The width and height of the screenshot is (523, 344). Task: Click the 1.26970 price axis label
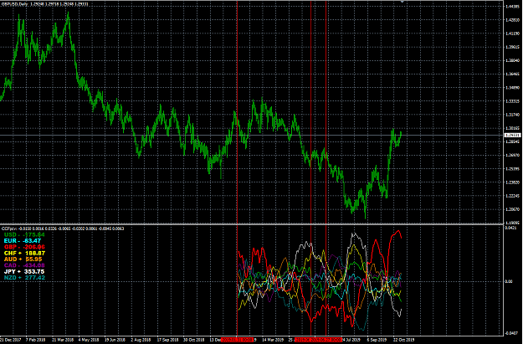pyautogui.click(x=513, y=155)
